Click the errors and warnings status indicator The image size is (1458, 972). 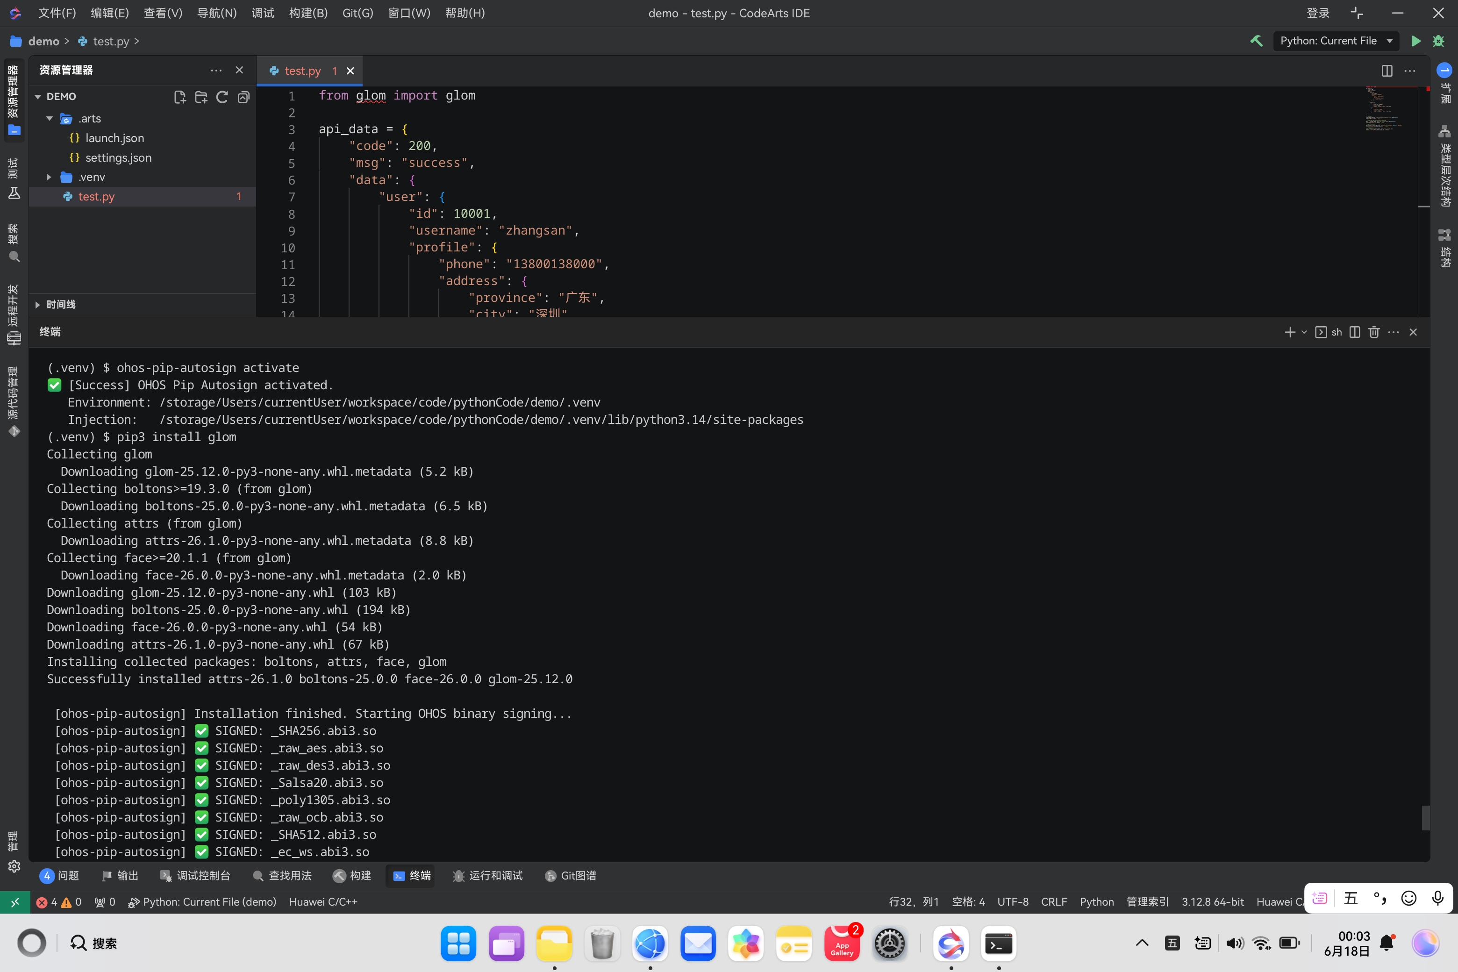[x=59, y=902]
